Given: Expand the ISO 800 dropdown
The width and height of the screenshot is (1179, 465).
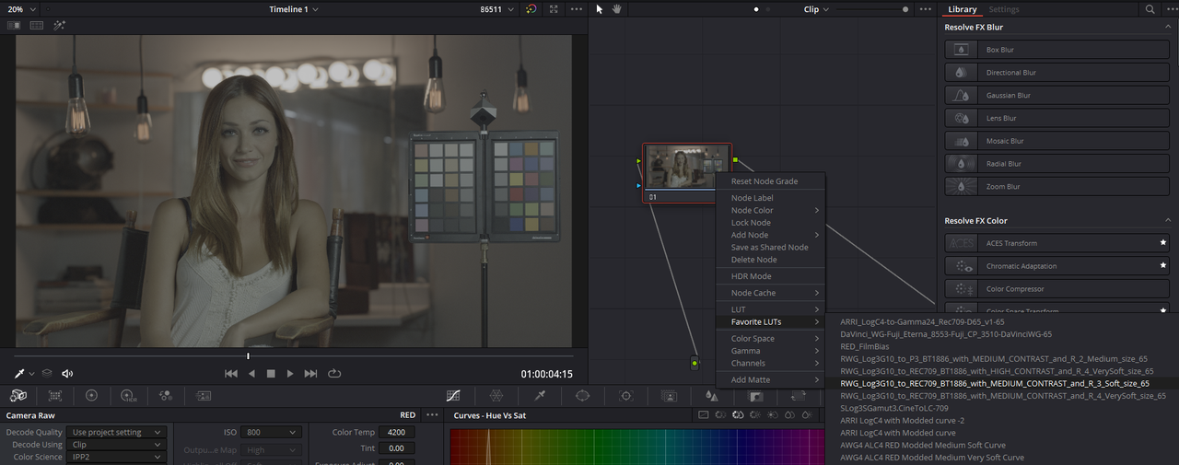Looking at the screenshot, I should click(x=273, y=432).
